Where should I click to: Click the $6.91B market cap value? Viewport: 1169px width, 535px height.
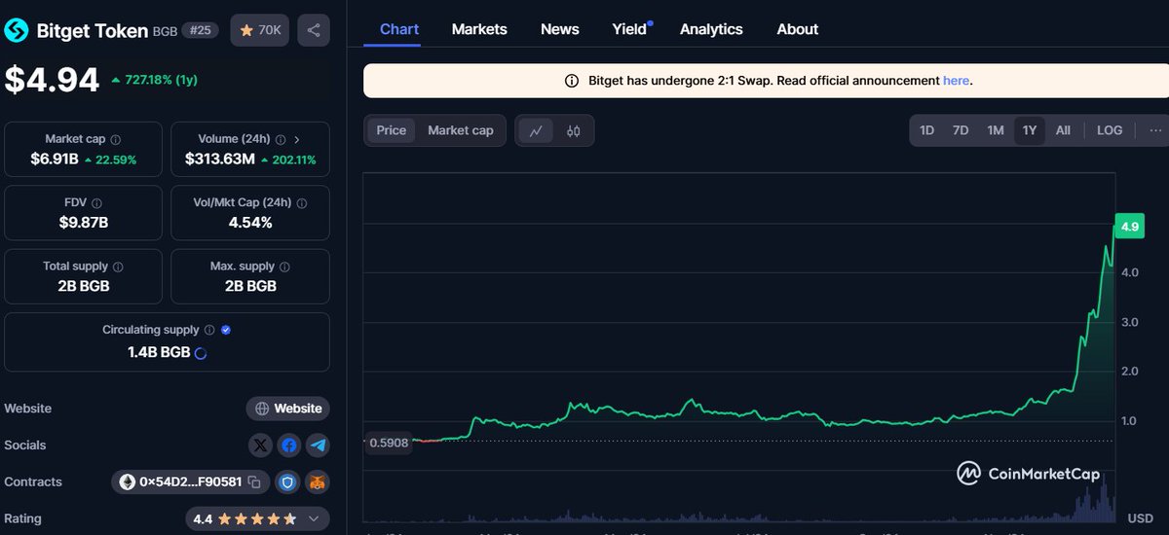pos(54,160)
